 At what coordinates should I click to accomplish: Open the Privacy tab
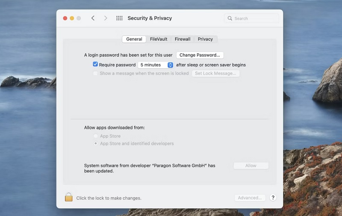click(205, 39)
